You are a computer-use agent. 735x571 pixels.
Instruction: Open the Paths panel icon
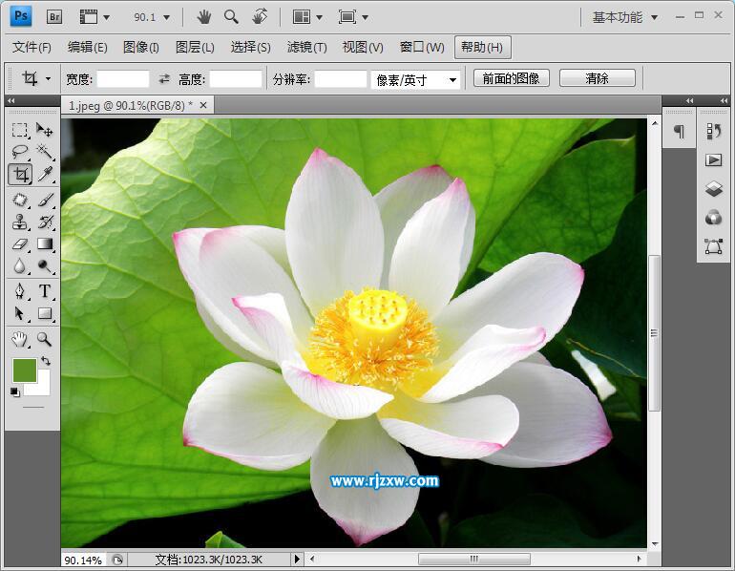point(713,246)
